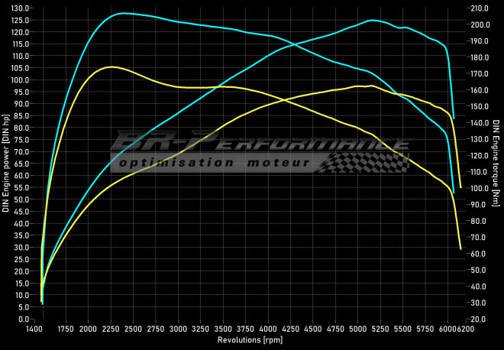Click the 6200 rpm x-axis label
This screenshot has height=350, width=504.
point(465,329)
